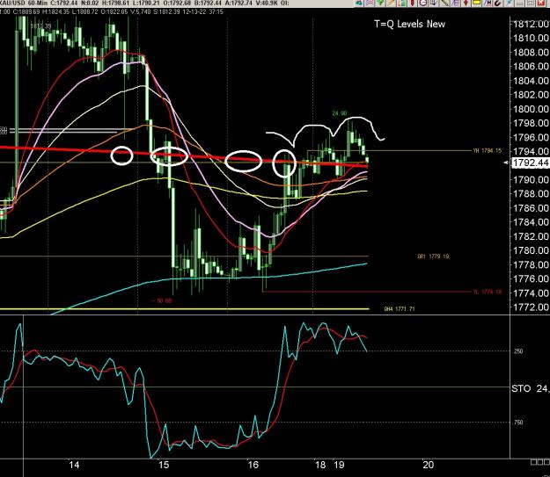Image resolution: width=550 pixels, height=477 pixels.
Task: Click the 1772.00 price axis label
Action: (x=531, y=307)
